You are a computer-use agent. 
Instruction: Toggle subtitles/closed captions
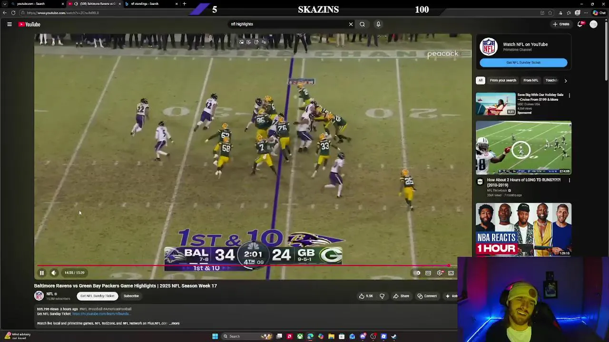click(x=428, y=273)
